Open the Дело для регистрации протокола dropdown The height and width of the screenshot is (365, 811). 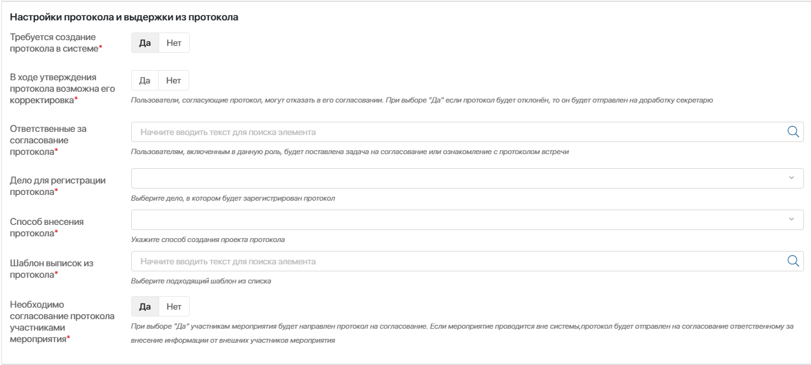[459, 178]
